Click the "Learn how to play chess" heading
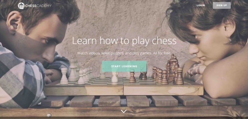 124,41
